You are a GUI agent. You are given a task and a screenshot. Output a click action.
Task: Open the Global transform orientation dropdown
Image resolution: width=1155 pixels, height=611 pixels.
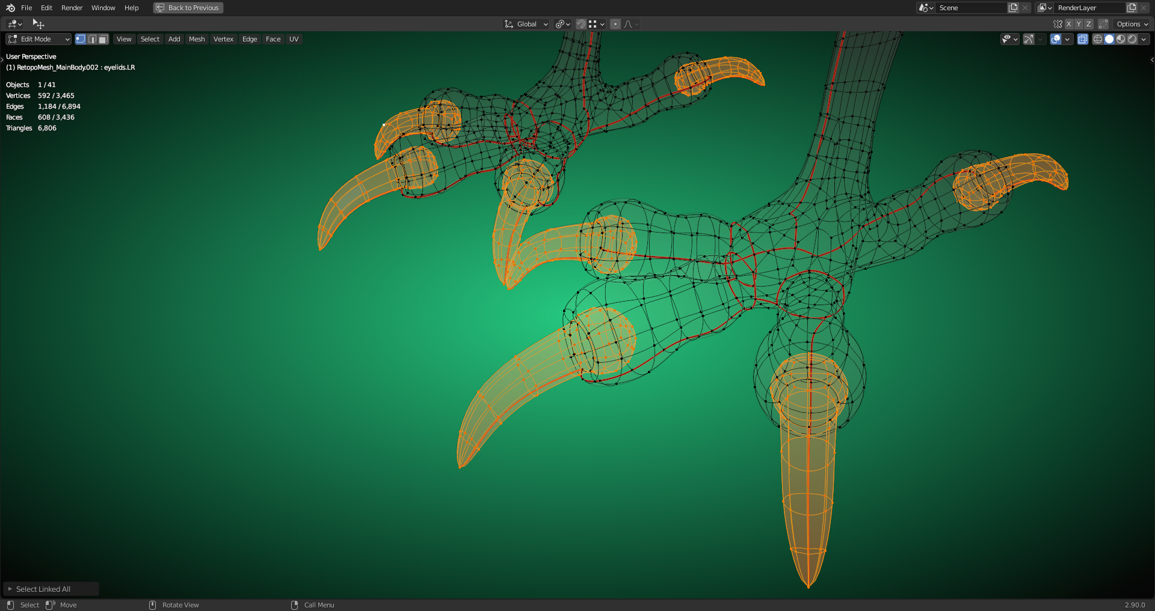coord(525,24)
